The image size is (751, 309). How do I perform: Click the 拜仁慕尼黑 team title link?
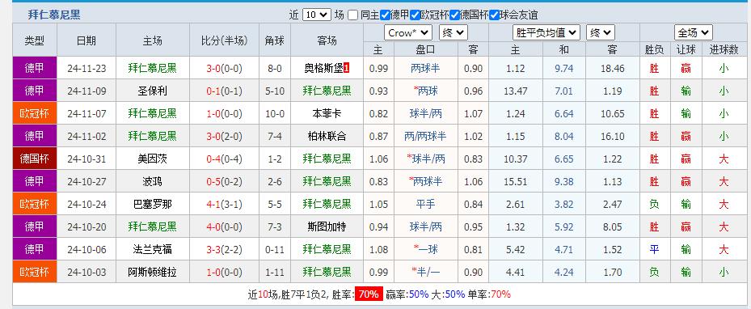click(x=54, y=15)
